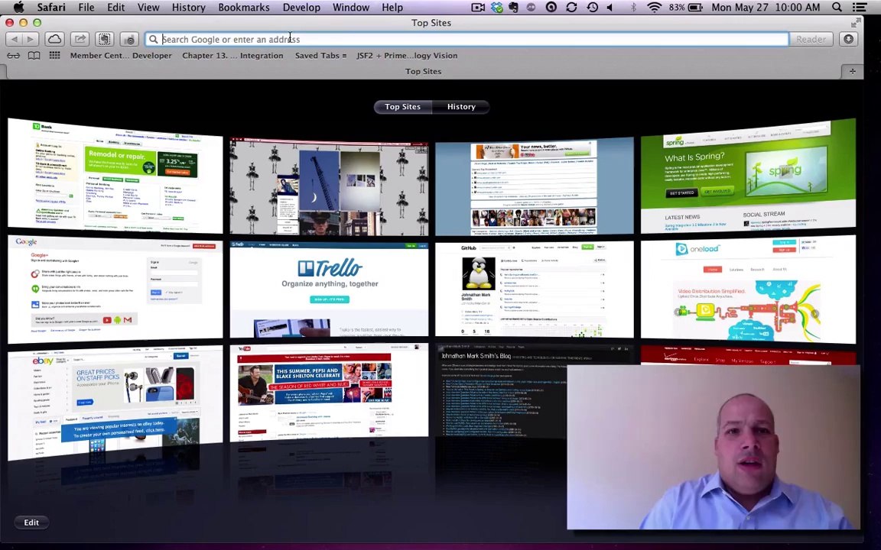
Task: Open the Window menu
Action: [x=350, y=8]
